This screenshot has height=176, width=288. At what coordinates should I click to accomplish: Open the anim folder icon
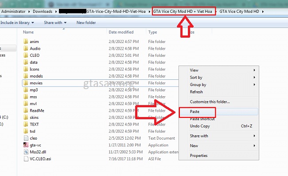[26, 42]
